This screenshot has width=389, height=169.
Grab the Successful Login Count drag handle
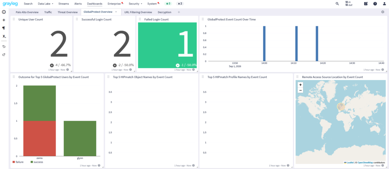point(77,19)
